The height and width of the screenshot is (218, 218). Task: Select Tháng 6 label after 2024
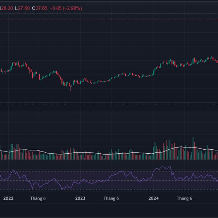pos(184,198)
